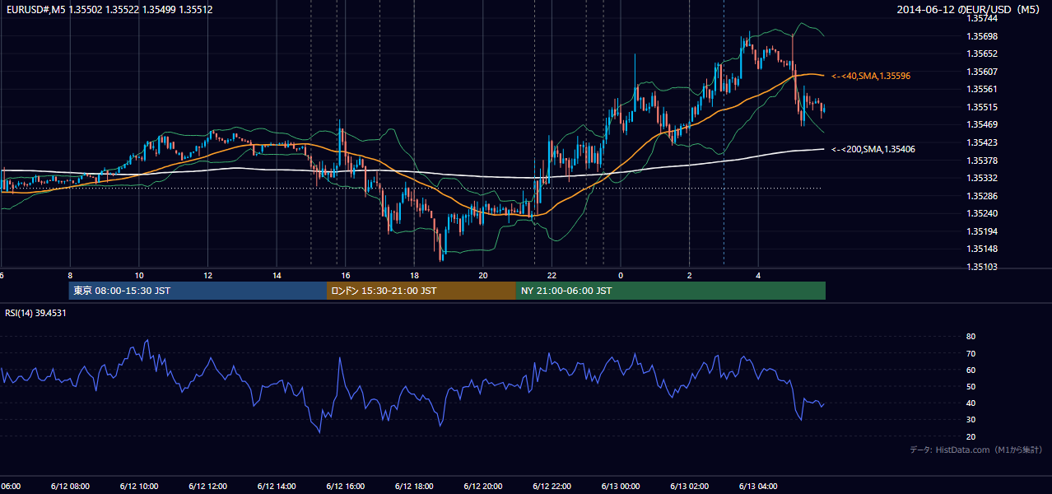Click price axis label 1.35240
The width and height of the screenshot is (1052, 494).
coord(982,213)
